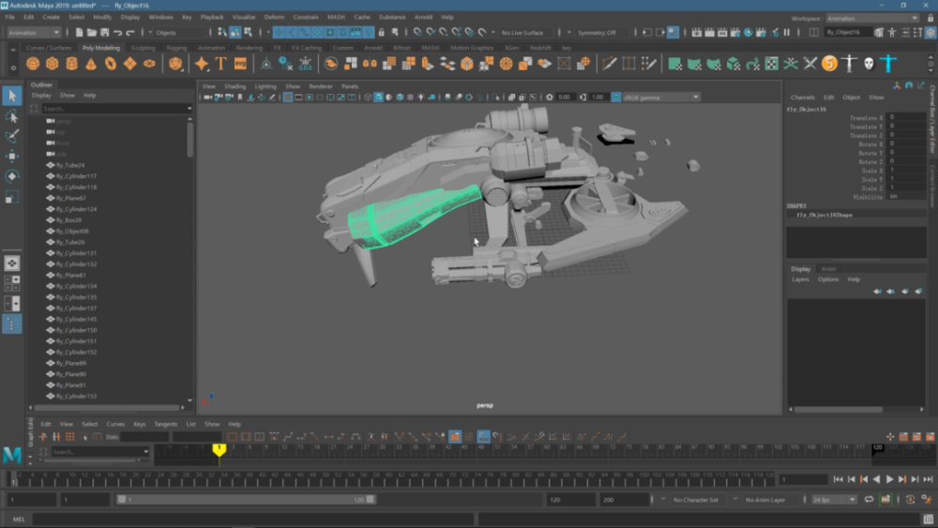Toggle the four-view layout button in toolbox
Screen dimensions: 938x528
pos(12,283)
